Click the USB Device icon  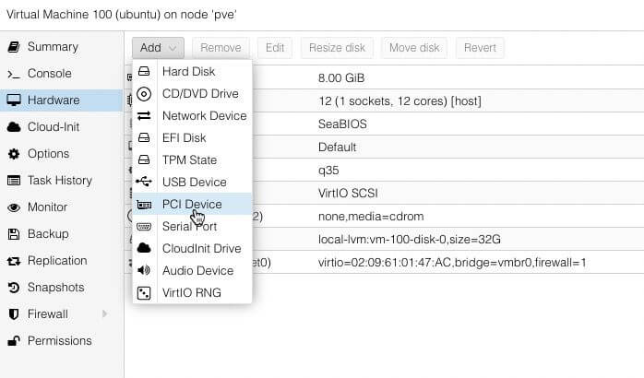pos(145,182)
